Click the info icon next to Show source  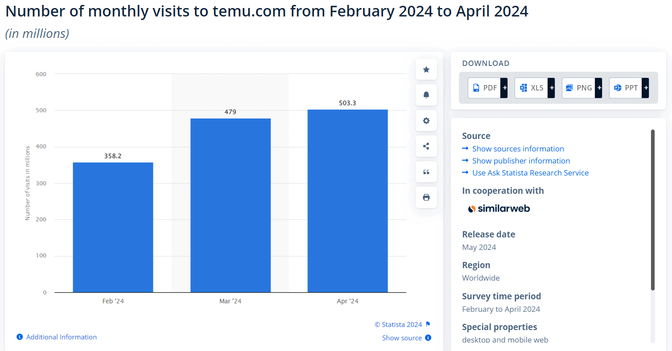click(x=428, y=338)
